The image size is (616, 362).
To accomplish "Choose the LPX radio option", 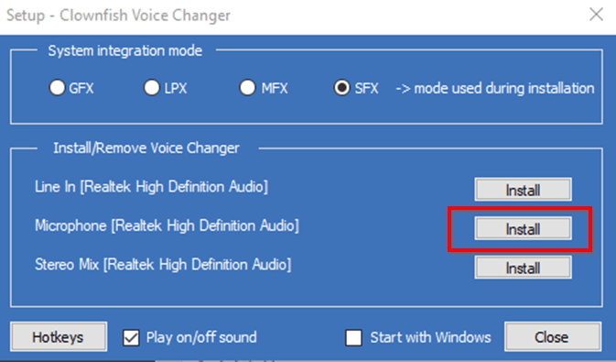I will coord(152,87).
